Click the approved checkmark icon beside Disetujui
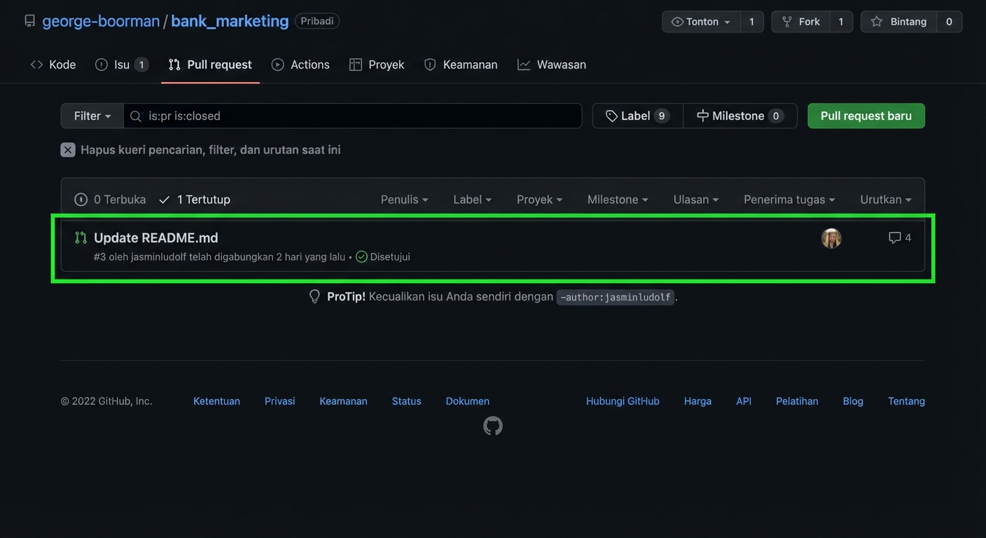This screenshot has width=986, height=538. coord(361,257)
